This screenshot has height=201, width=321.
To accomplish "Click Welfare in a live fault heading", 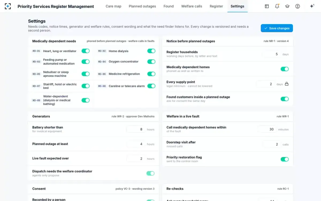I will 183,116.
